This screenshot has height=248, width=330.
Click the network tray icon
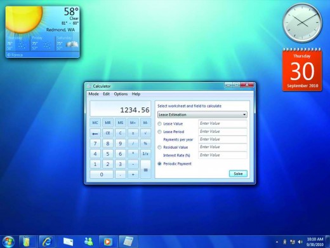(x=293, y=242)
